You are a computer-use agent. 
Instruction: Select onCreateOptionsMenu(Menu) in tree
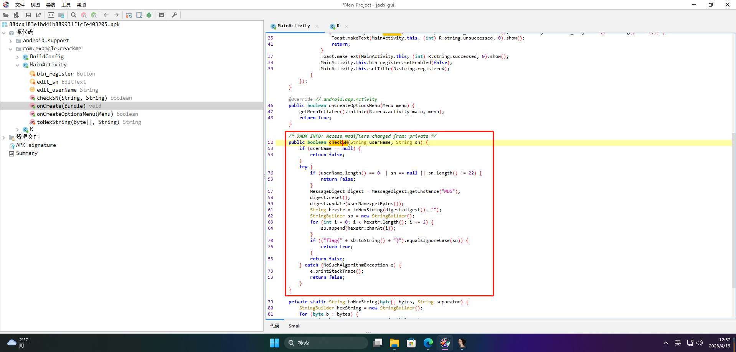87,114
